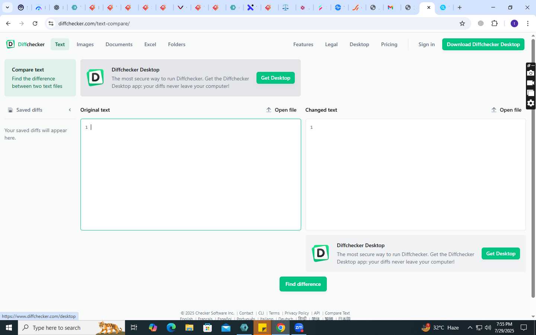This screenshot has width=536, height=335.
Task: Switch to Folders comparison
Action: [177, 44]
